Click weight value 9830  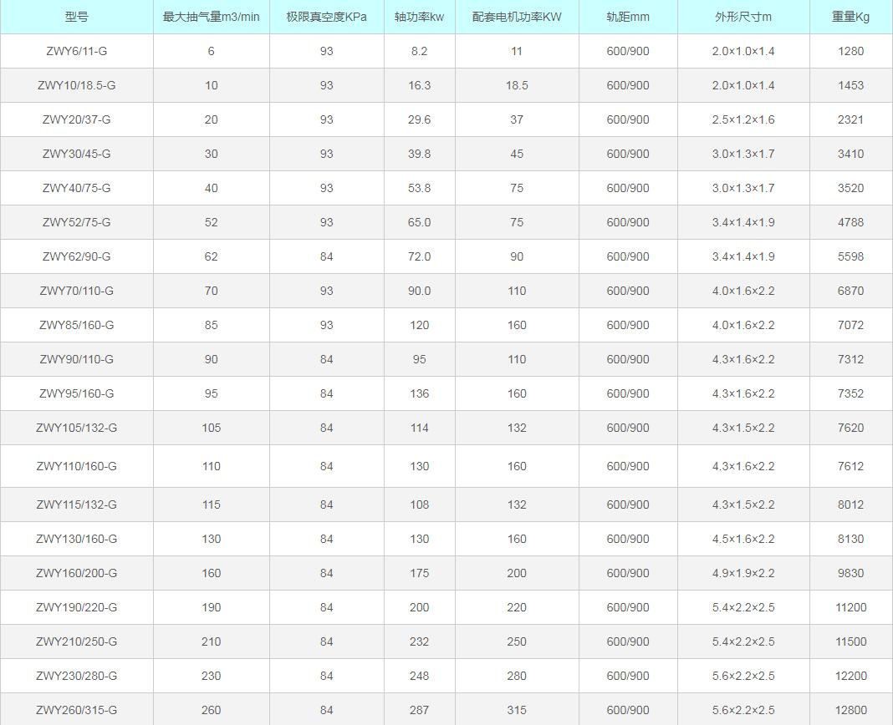850,573
